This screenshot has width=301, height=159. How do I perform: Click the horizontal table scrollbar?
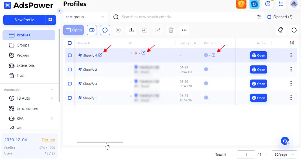[x=100, y=142]
